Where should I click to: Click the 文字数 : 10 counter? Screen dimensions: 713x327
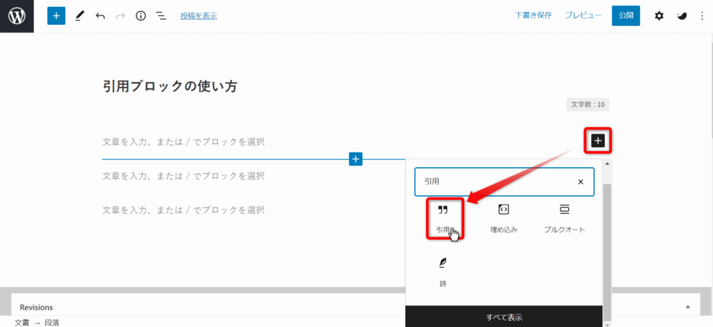tap(588, 104)
